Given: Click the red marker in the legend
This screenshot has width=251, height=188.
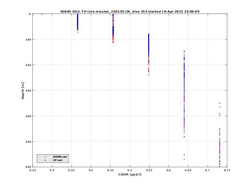Looking at the screenshot, I should (45, 157).
